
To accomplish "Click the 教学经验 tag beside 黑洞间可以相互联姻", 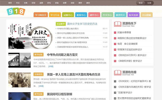I will [38, 94].
